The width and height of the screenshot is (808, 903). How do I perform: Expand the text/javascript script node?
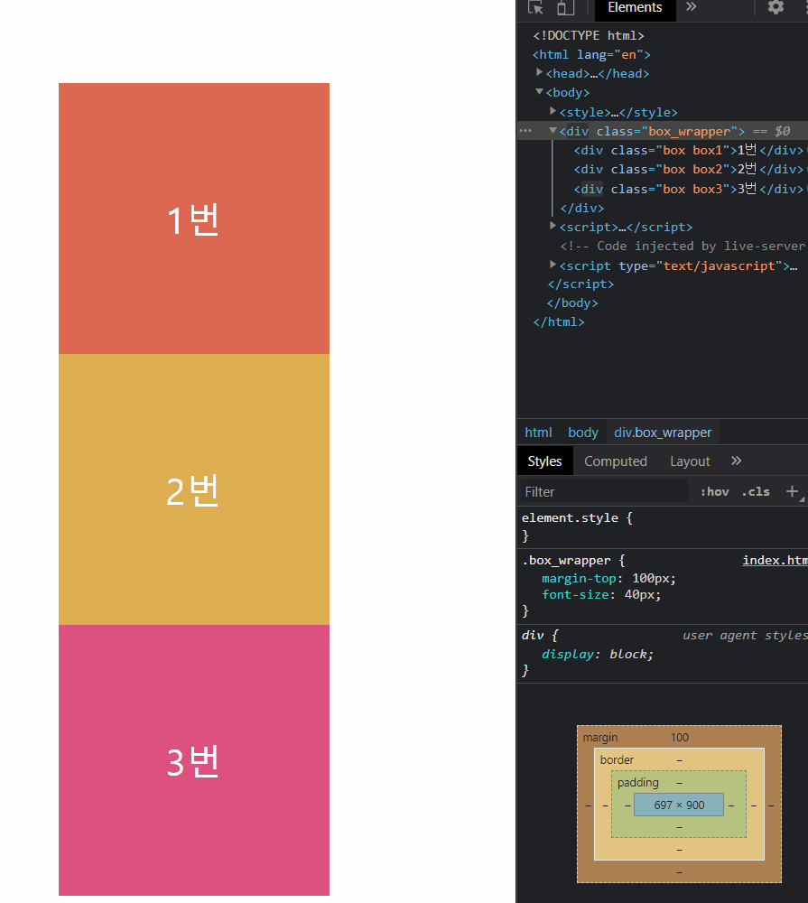point(553,265)
